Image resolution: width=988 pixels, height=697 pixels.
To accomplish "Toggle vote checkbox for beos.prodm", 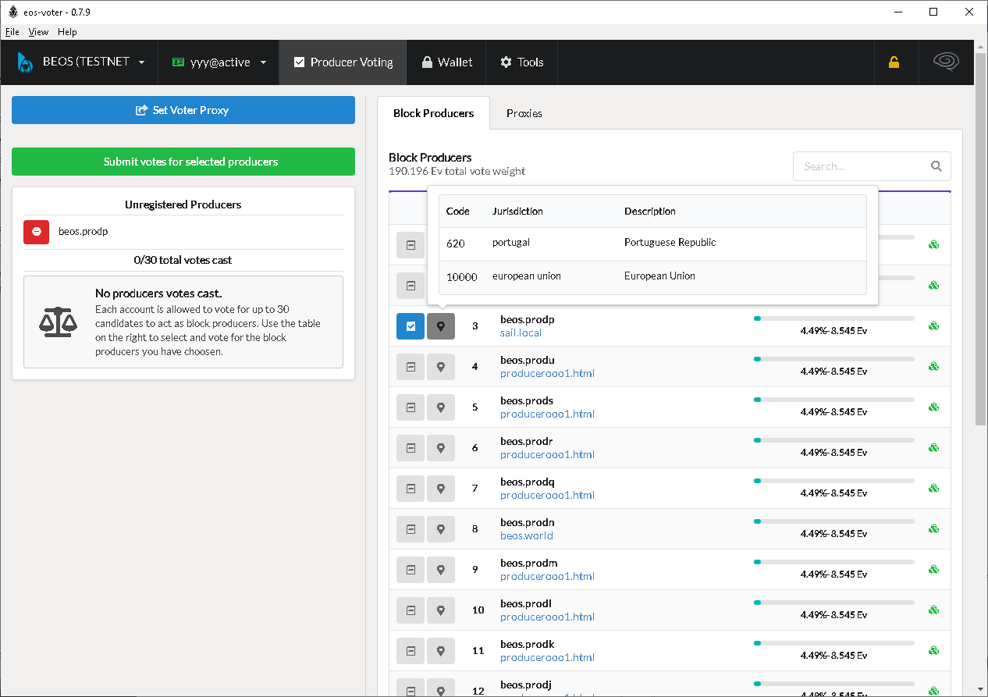I will point(410,570).
